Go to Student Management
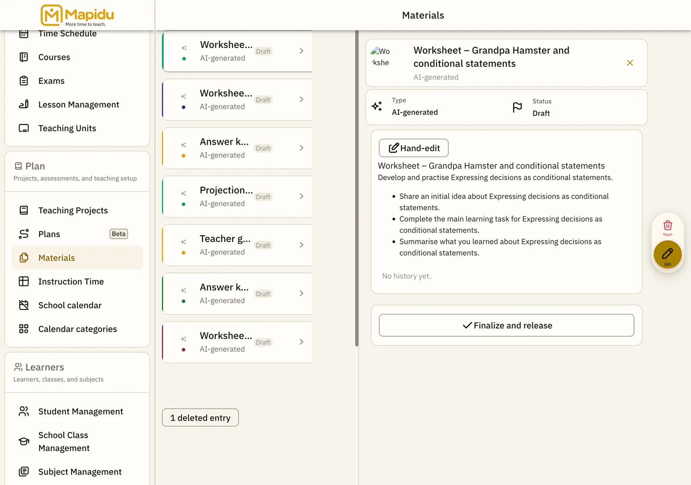The height and width of the screenshot is (485, 691). pyautogui.click(x=77, y=411)
